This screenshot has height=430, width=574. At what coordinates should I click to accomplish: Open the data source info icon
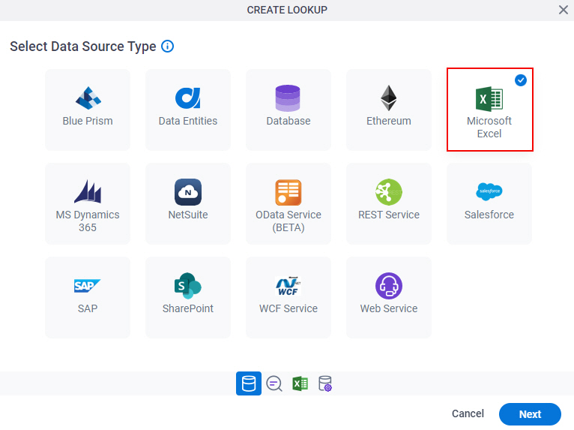(168, 47)
